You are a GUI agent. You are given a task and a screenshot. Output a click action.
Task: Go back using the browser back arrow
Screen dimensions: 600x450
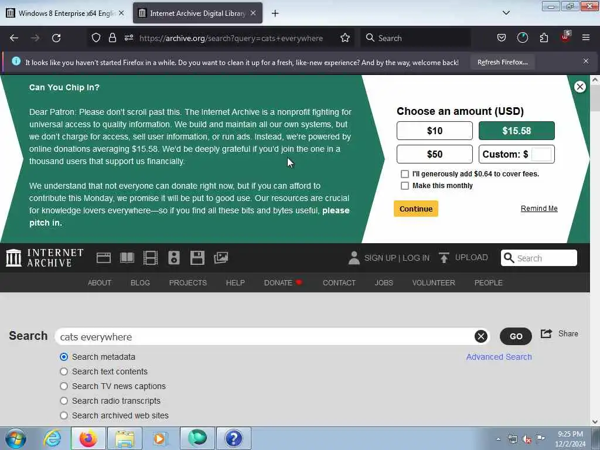coord(14,38)
